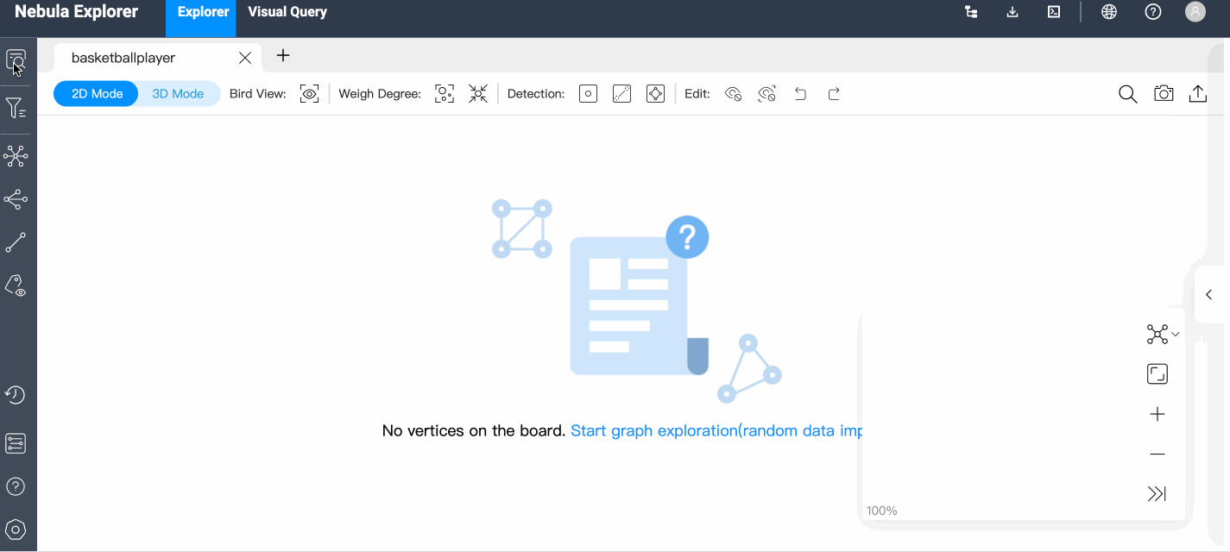
Task: Open the graph algorithm network icon in sidebar
Action: click(x=16, y=156)
